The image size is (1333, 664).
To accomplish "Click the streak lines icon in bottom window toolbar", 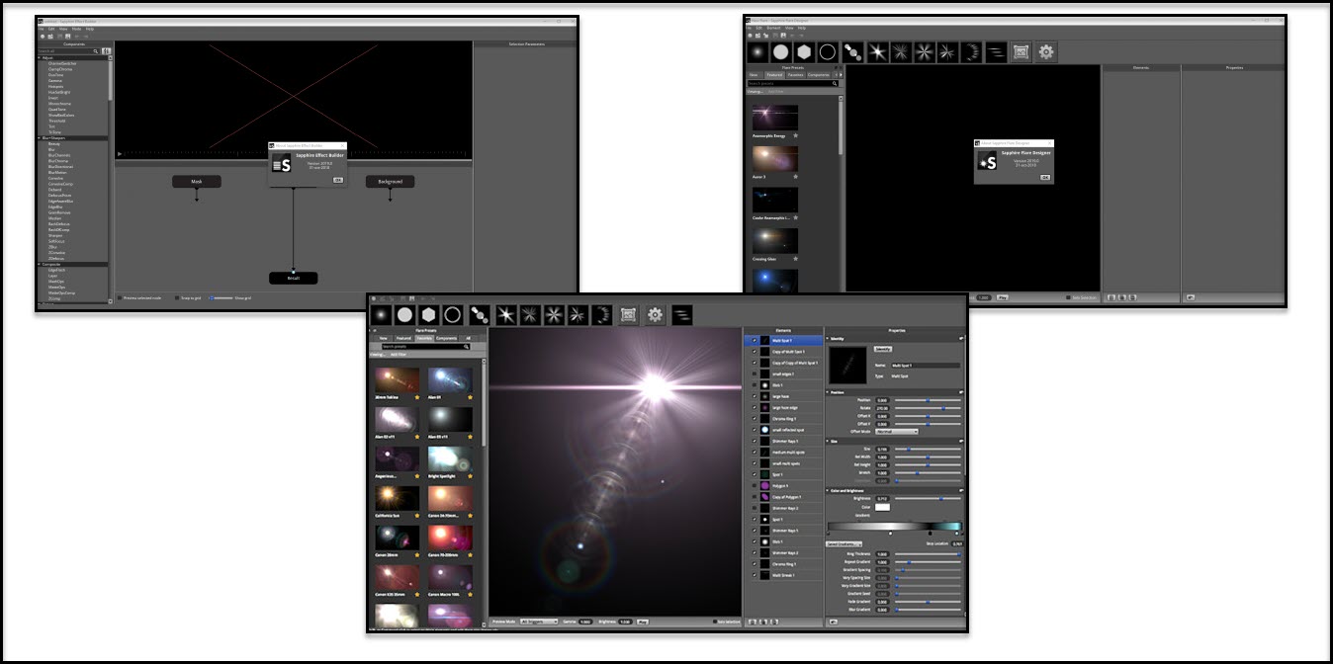I will click(681, 314).
